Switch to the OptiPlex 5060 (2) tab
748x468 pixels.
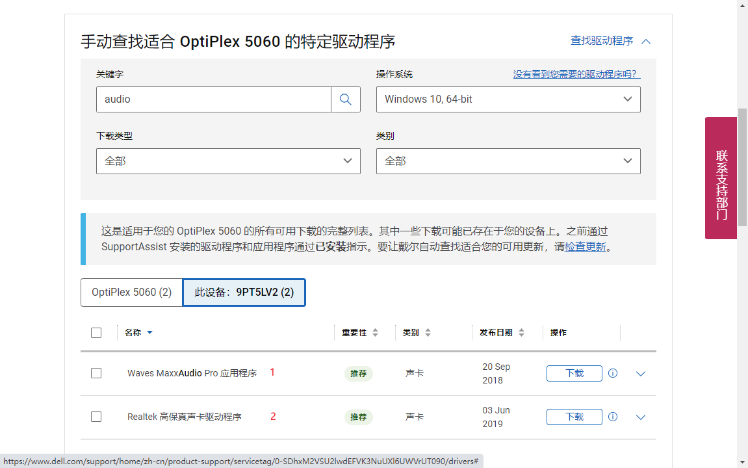pos(132,292)
